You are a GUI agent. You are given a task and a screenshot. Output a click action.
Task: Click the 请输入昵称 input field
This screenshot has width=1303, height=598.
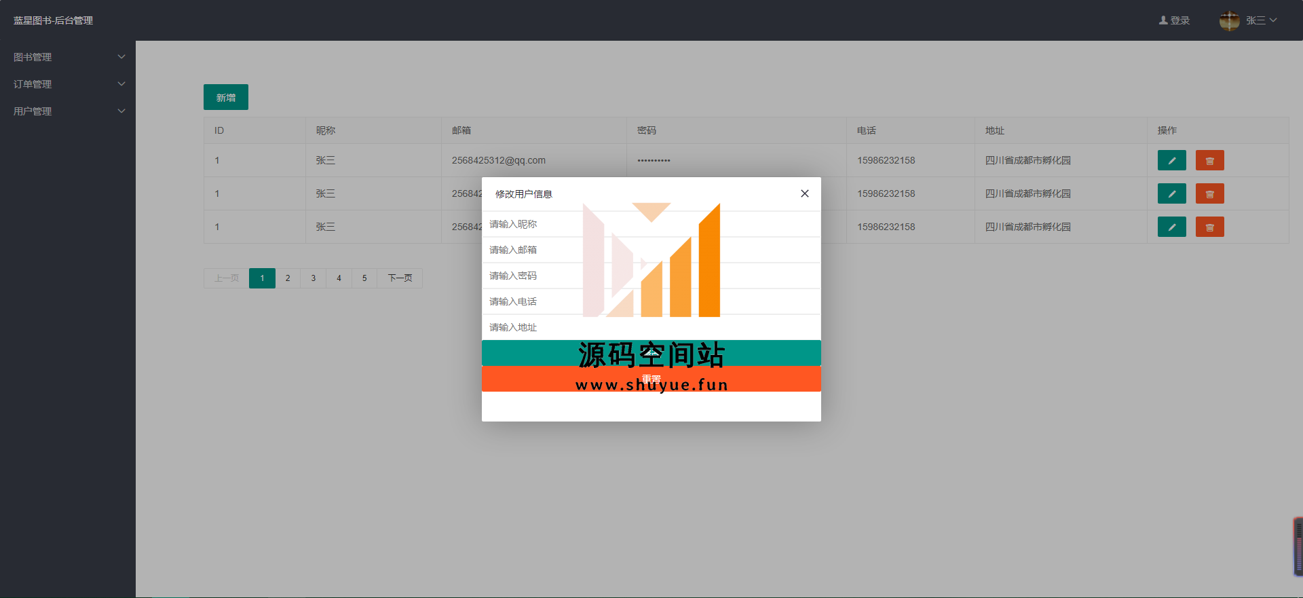651,224
